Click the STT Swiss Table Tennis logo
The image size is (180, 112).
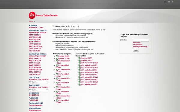click(x=43, y=15)
